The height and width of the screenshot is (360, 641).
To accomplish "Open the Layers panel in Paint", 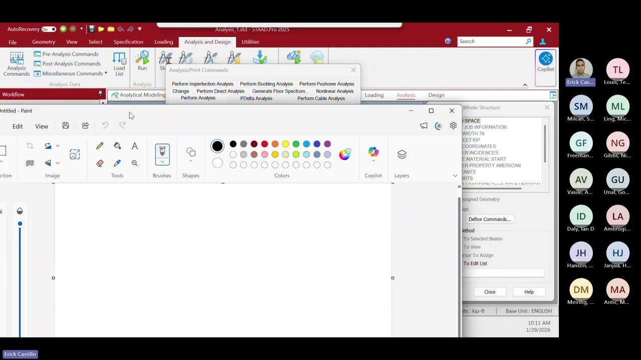I will [402, 154].
